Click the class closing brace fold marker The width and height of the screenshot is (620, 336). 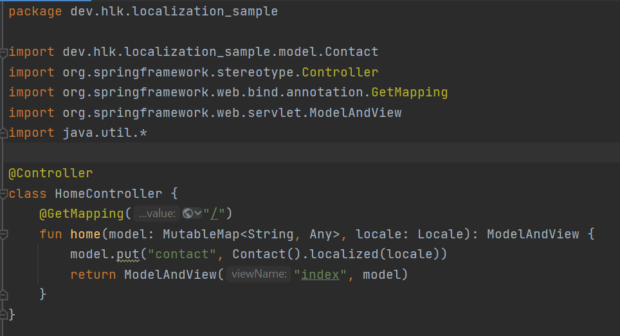(4, 315)
